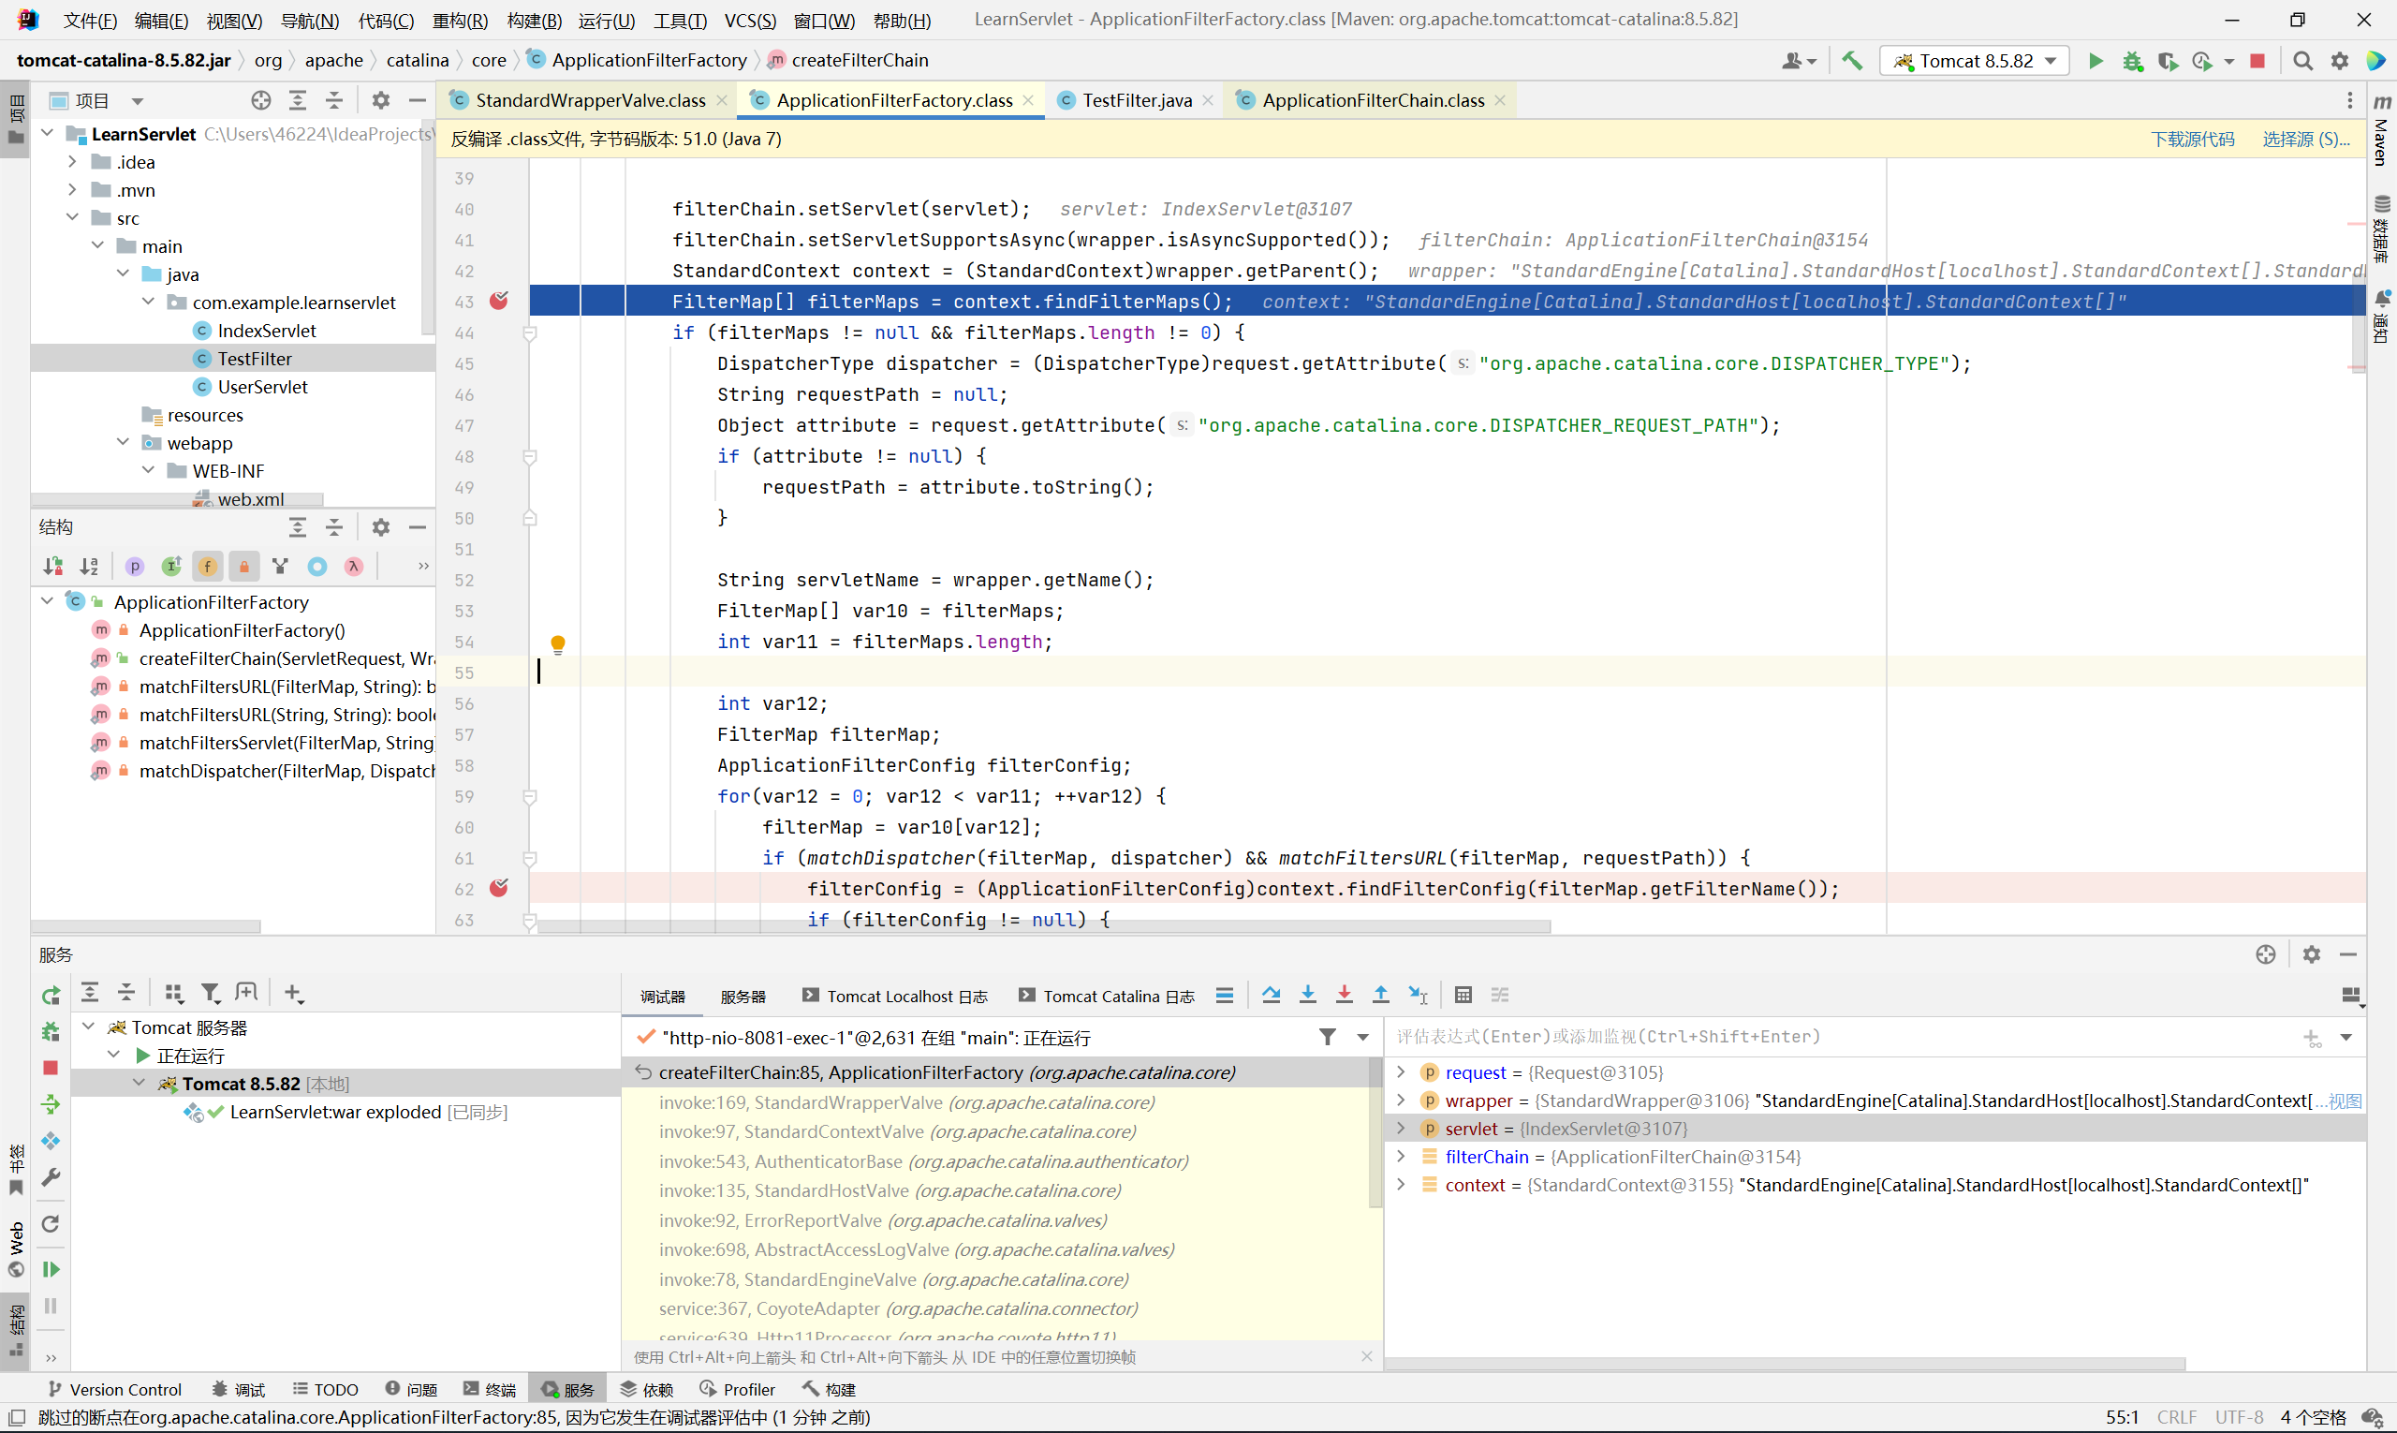The height and width of the screenshot is (1433, 2397).
Task: Toggle the breakpoint on line 62
Action: 498,889
